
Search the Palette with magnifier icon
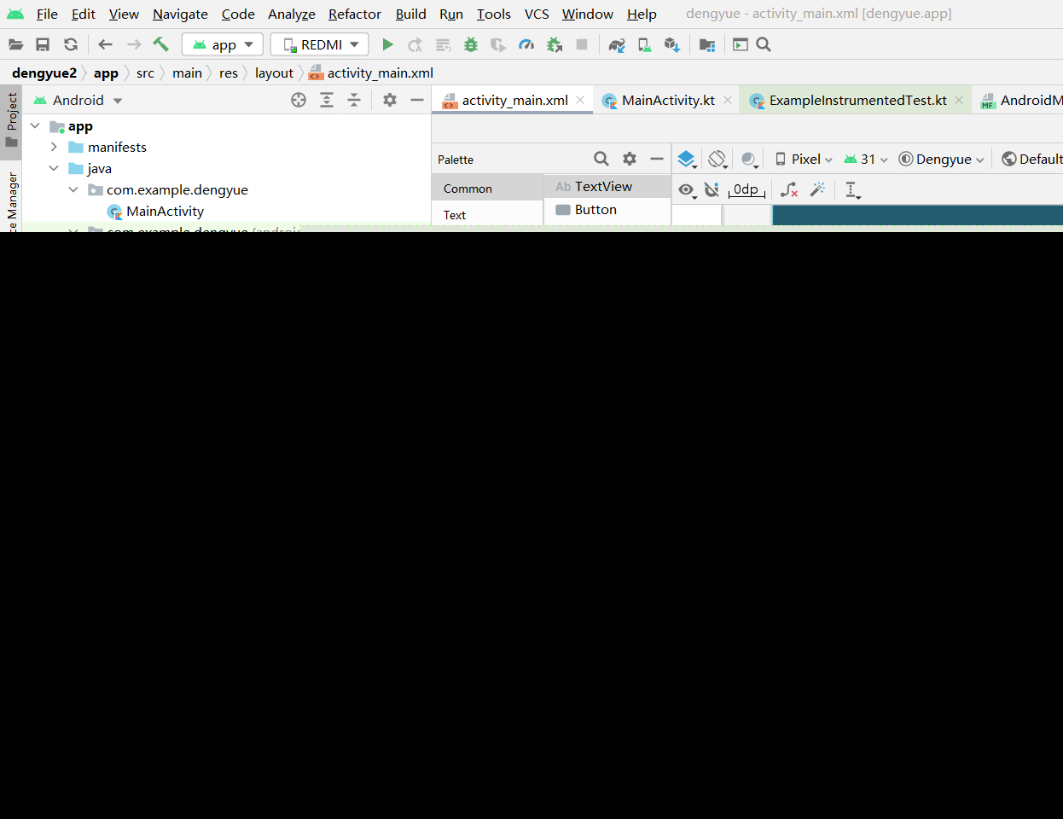click(x=601, y=159)
